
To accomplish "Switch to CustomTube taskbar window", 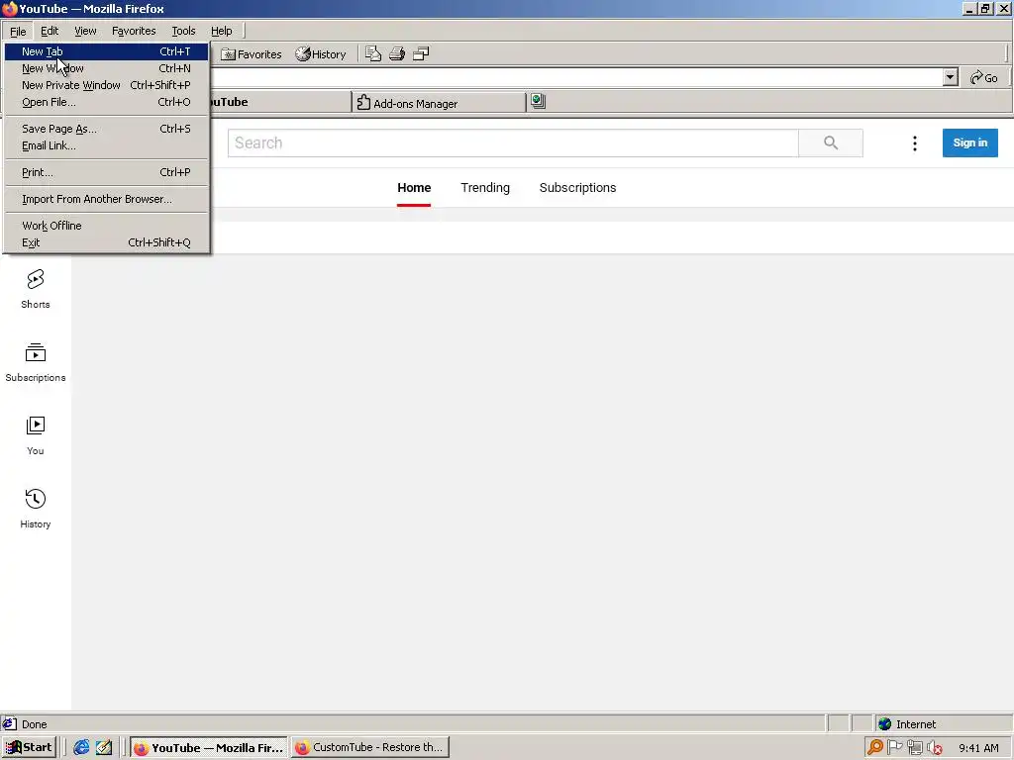I will coord(370,748).
